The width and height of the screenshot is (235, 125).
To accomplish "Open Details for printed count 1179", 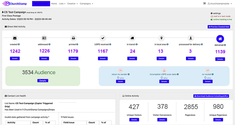I will click(74, 59).
